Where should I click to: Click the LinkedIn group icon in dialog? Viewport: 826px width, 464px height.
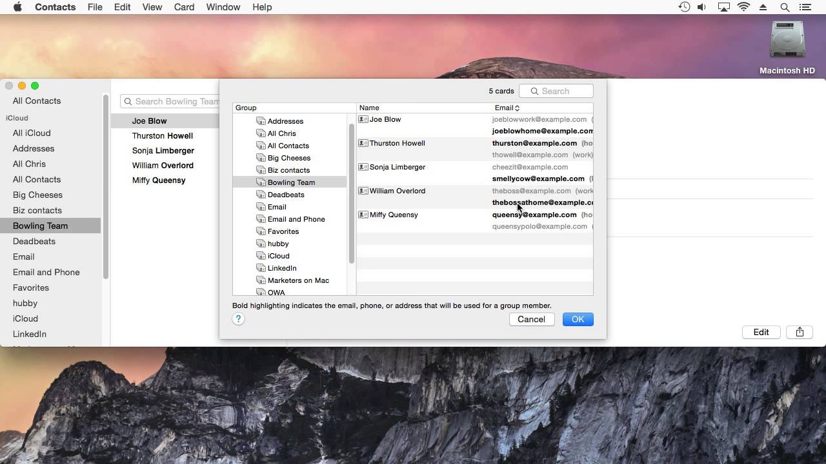tap(261, 268)
